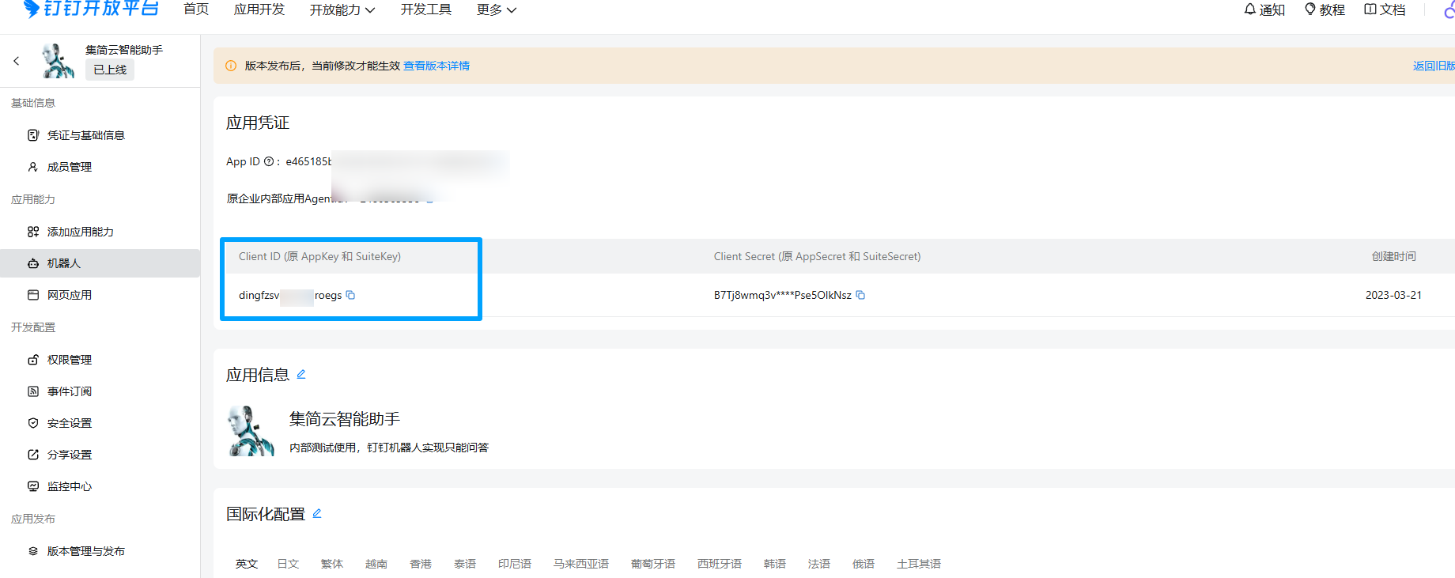Go to 首页 in the top navigation
The height and width of the screenshot is (578, 1455).
196,9
